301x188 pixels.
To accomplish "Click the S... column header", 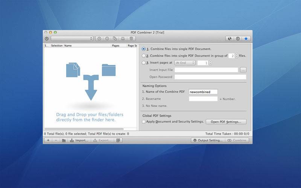I will click(47, 45).
